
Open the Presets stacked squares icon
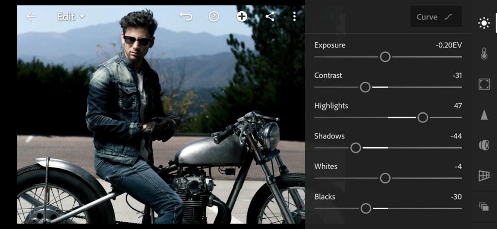(484, 207)
